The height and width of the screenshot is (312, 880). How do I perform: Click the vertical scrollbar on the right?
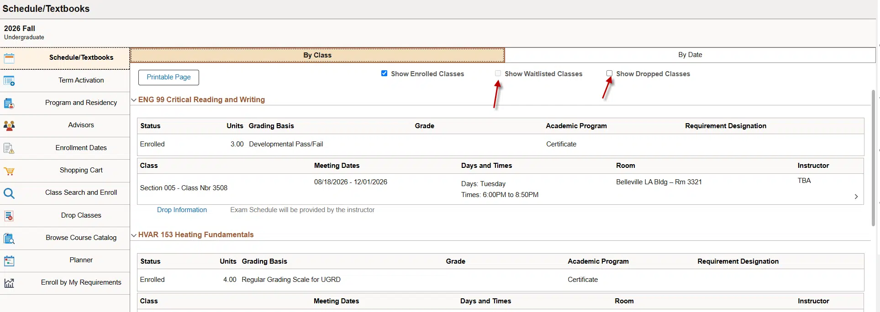click(x=873, y=157)
